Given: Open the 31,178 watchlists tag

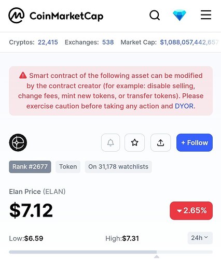Looking at the screenshot, I should (118, 167).
